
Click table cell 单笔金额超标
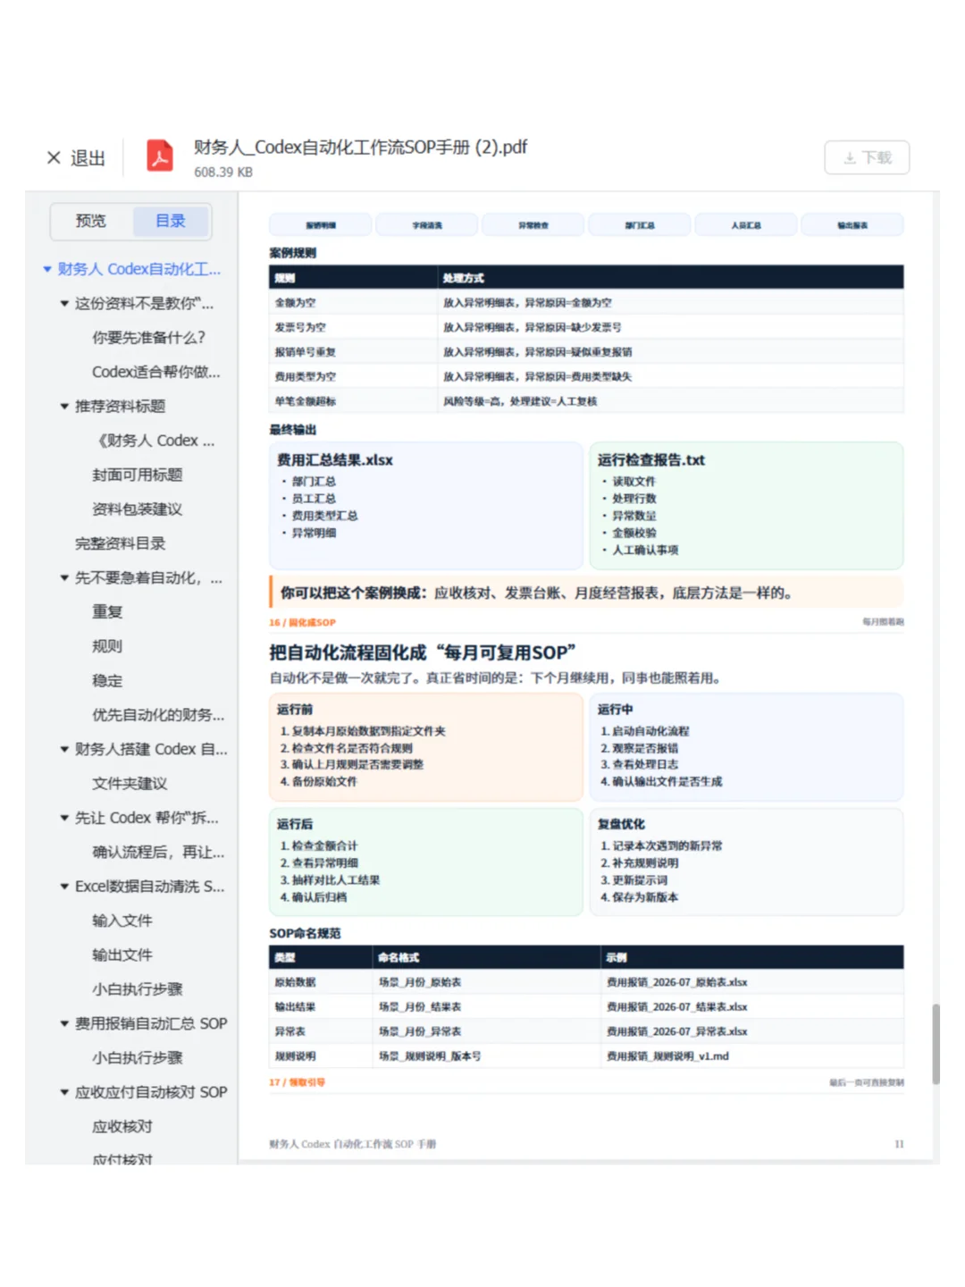pyautogui.click(x=306, y=401)
